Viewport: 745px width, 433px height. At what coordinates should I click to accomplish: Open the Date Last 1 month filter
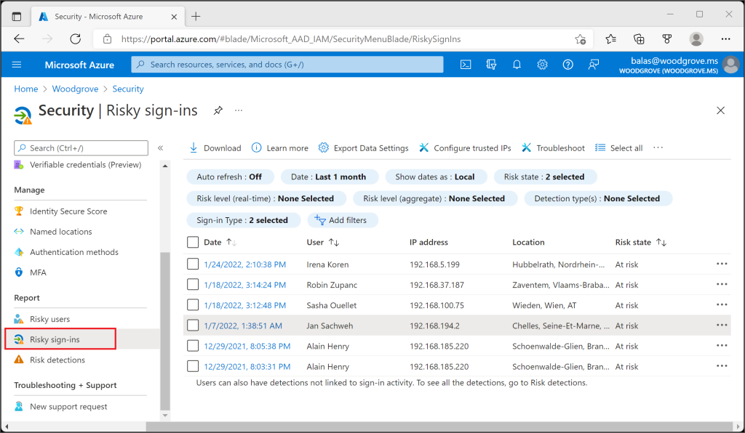[330, 177]
